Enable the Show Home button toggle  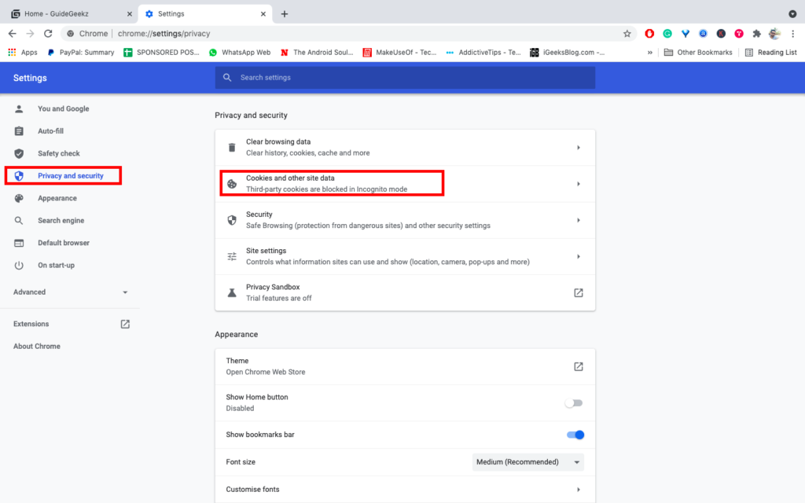tap(574, 403)
